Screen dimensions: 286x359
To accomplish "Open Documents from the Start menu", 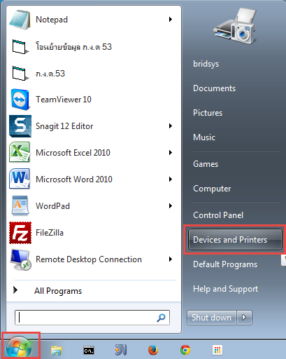I will point(214,88).
